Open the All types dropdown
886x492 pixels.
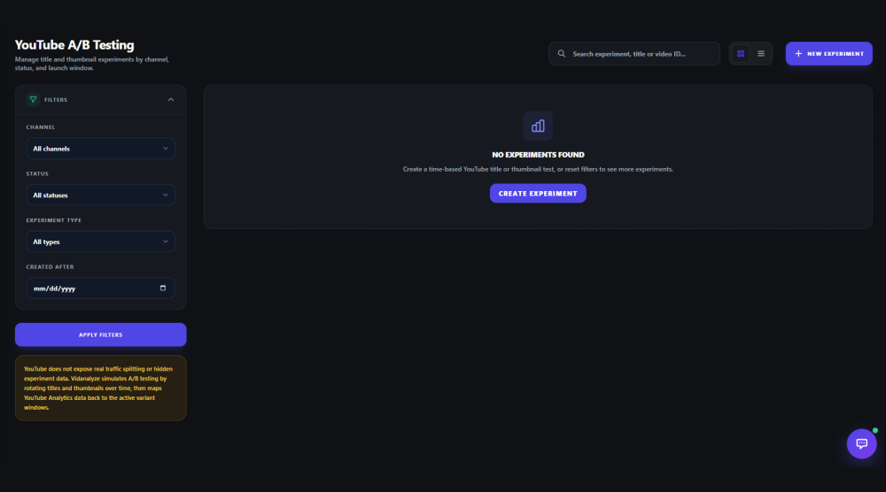(x=101, y=242)
